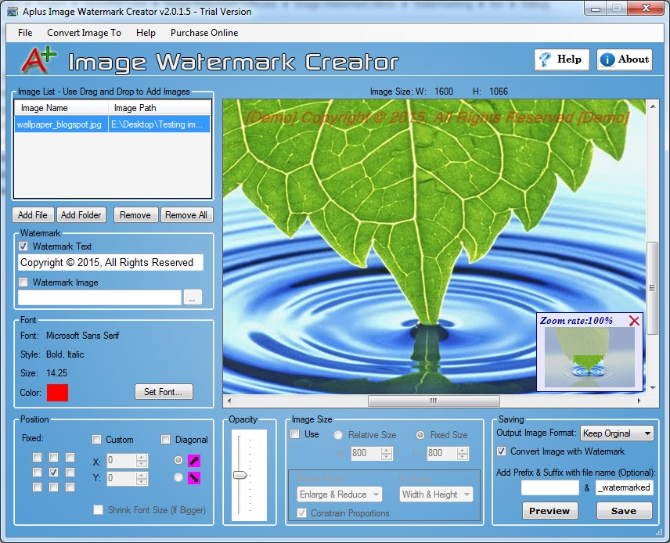Decrease the image height spinner
Image resolution: width=670 pixels, height=543 pixels.
coord(463,457)
